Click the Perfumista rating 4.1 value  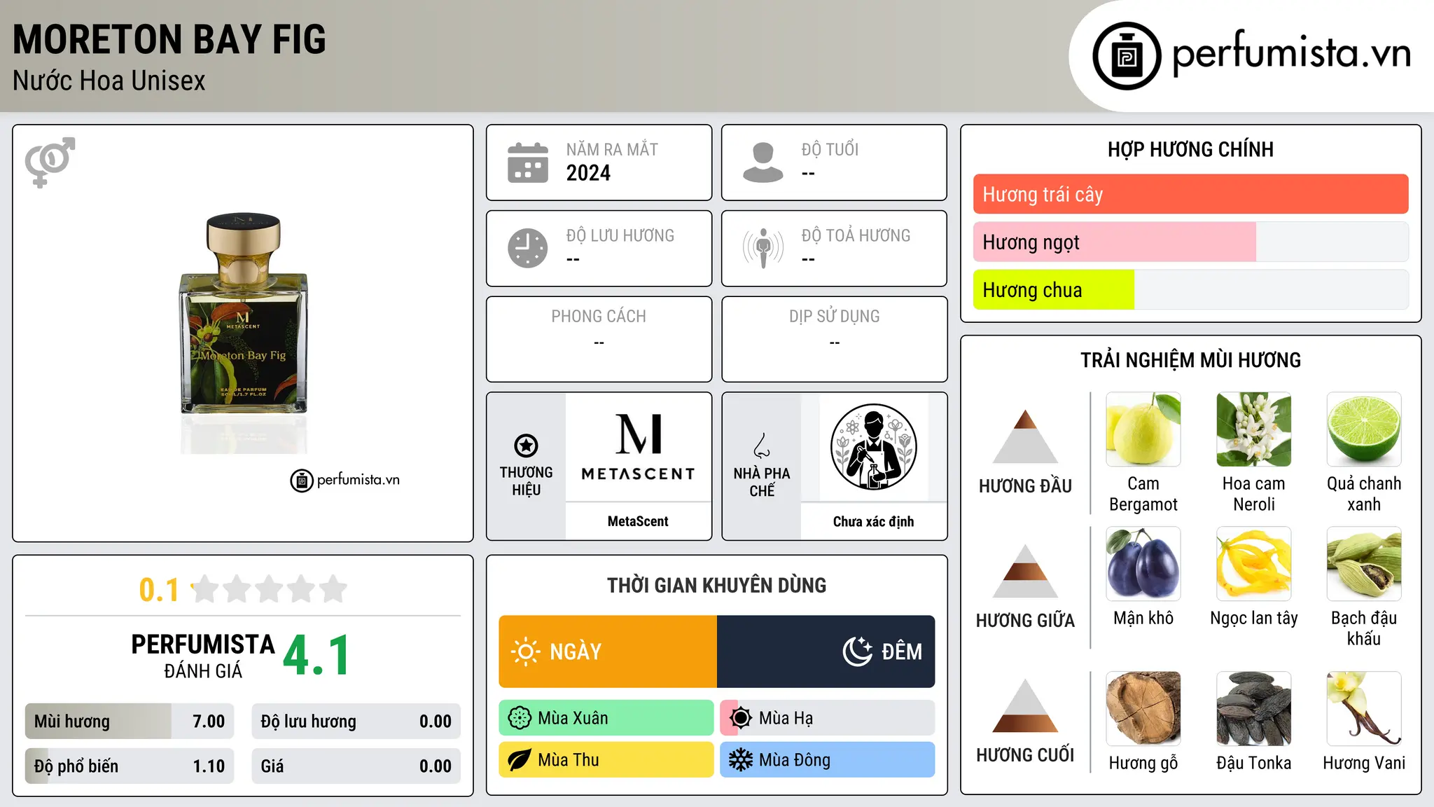click(x=316, y=656)
